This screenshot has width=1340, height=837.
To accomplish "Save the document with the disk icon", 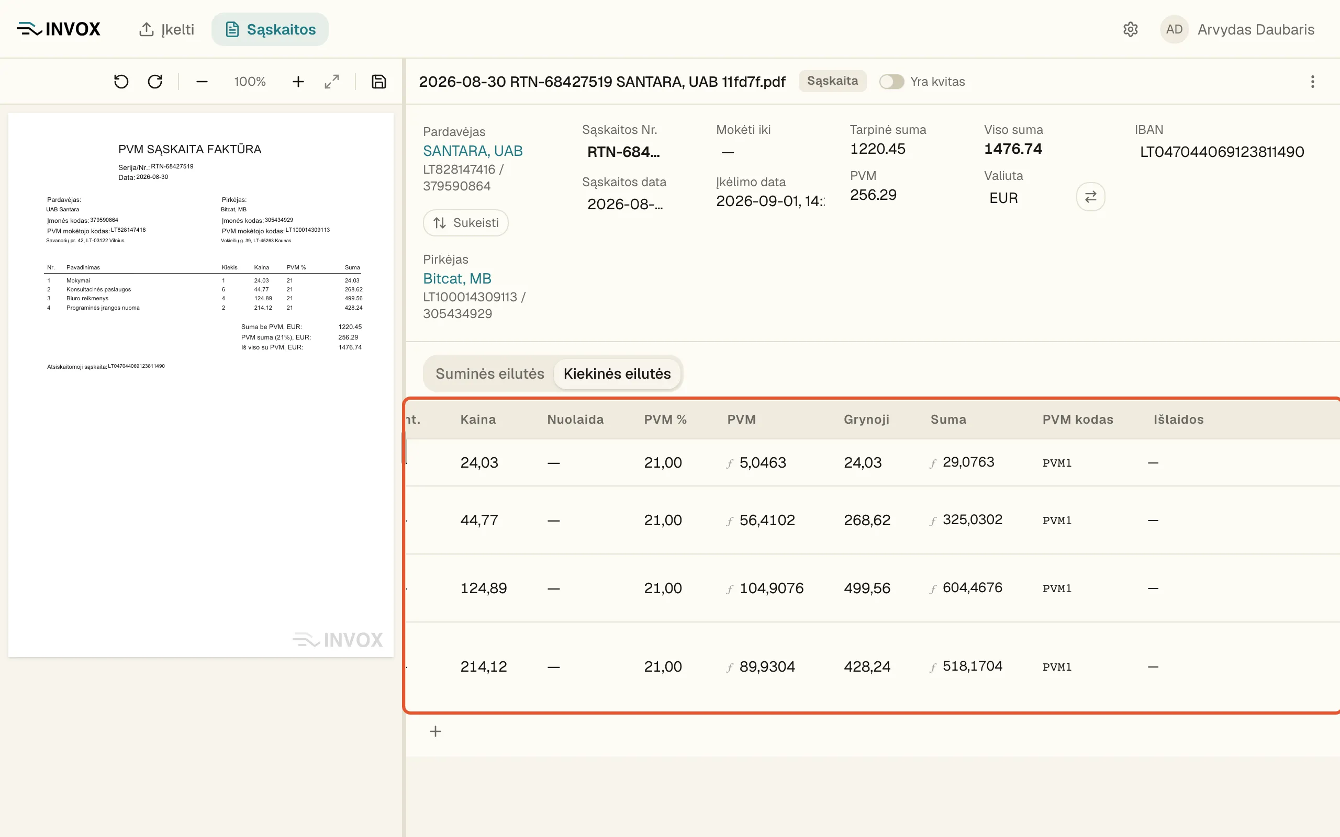I will pyautogui.click(x=379, y=82).
